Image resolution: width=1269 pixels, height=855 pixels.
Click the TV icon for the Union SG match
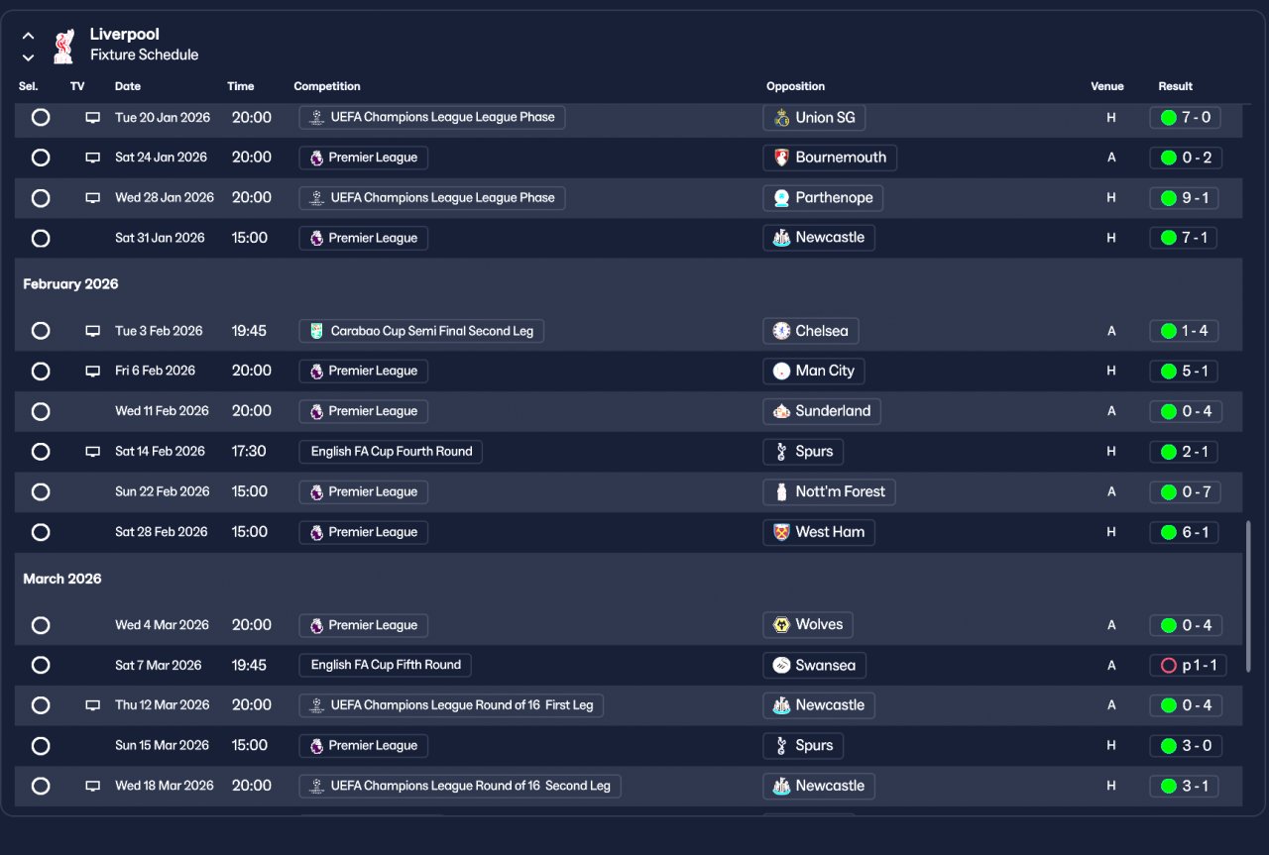tap(92, 118)
